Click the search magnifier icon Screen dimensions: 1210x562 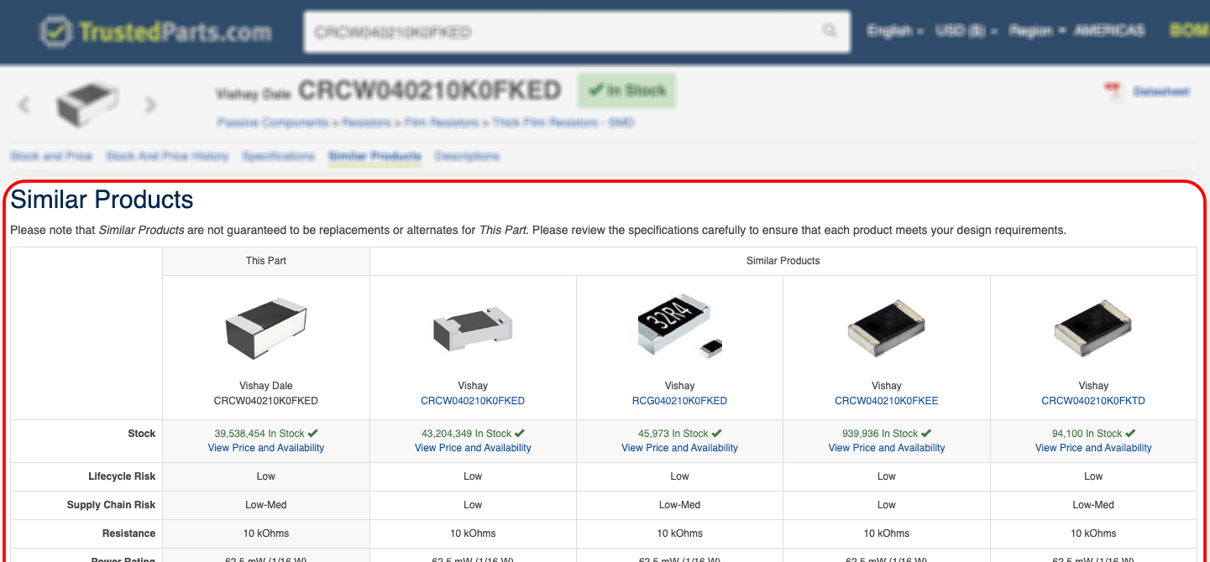click(830, 31)
